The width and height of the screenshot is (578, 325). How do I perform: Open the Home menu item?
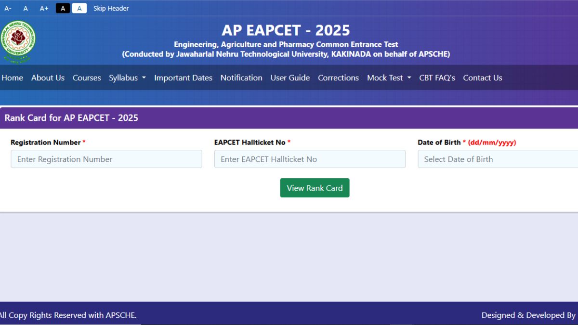pyautogui.click(x=13, y=78)
